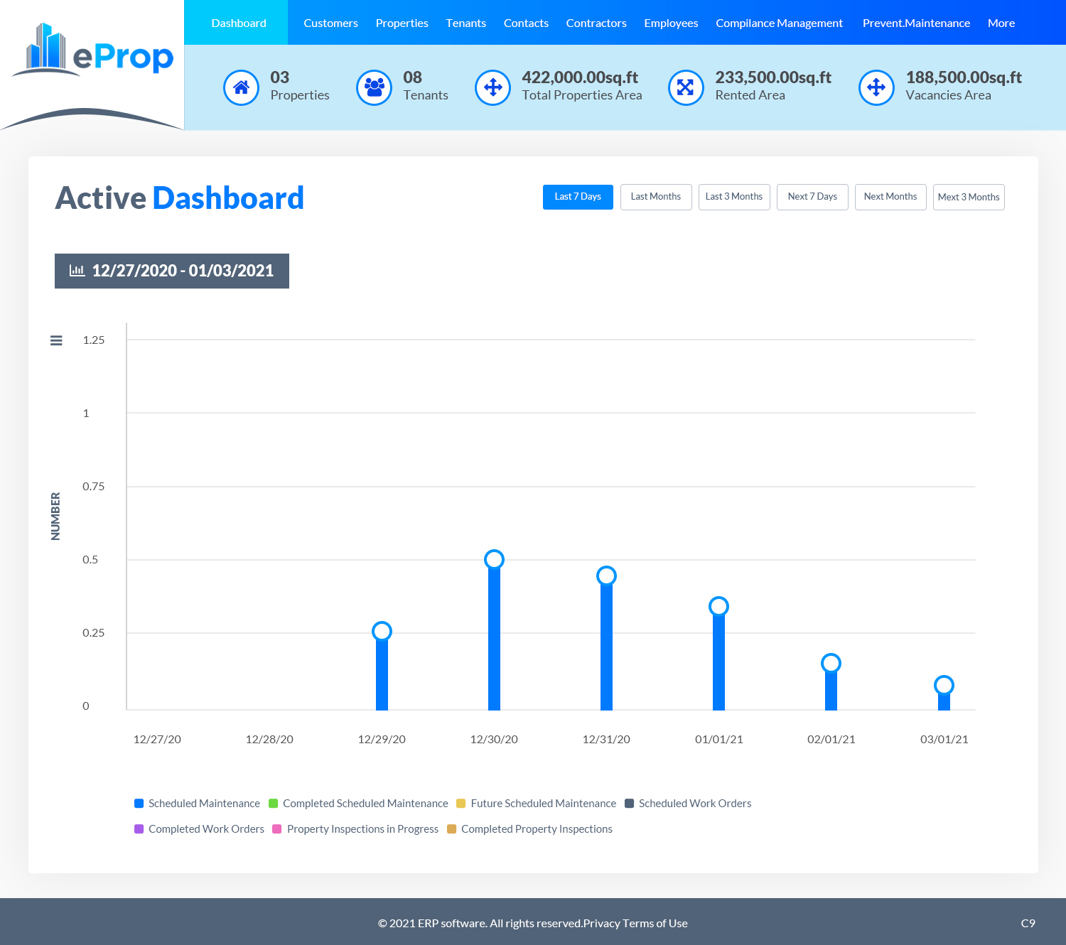Select Next Months filter
Viewport: 1066px width, 945px height.
point(890,197)
